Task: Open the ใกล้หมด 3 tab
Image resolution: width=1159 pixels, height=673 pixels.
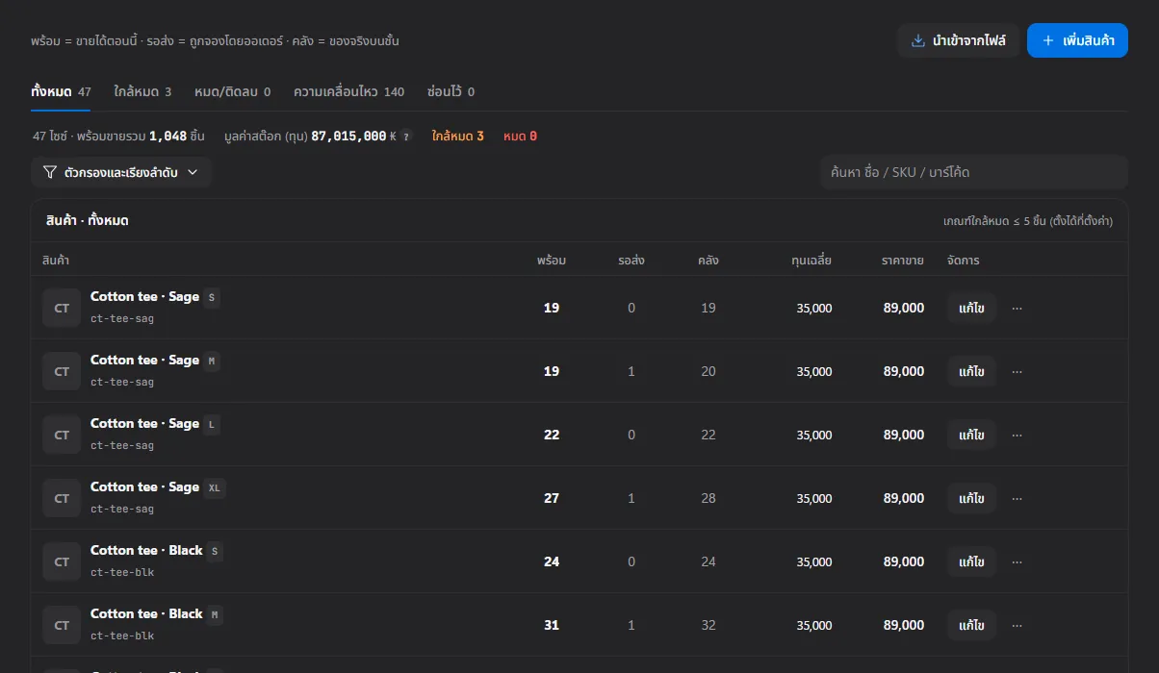Action: [142, 92]
